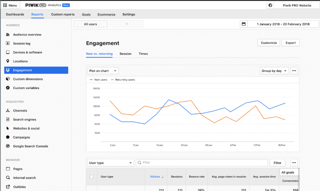Image resolution: width=320 pixels, height=191 pixels.
Task: Click the Menu button
Action: pos(11,5)
